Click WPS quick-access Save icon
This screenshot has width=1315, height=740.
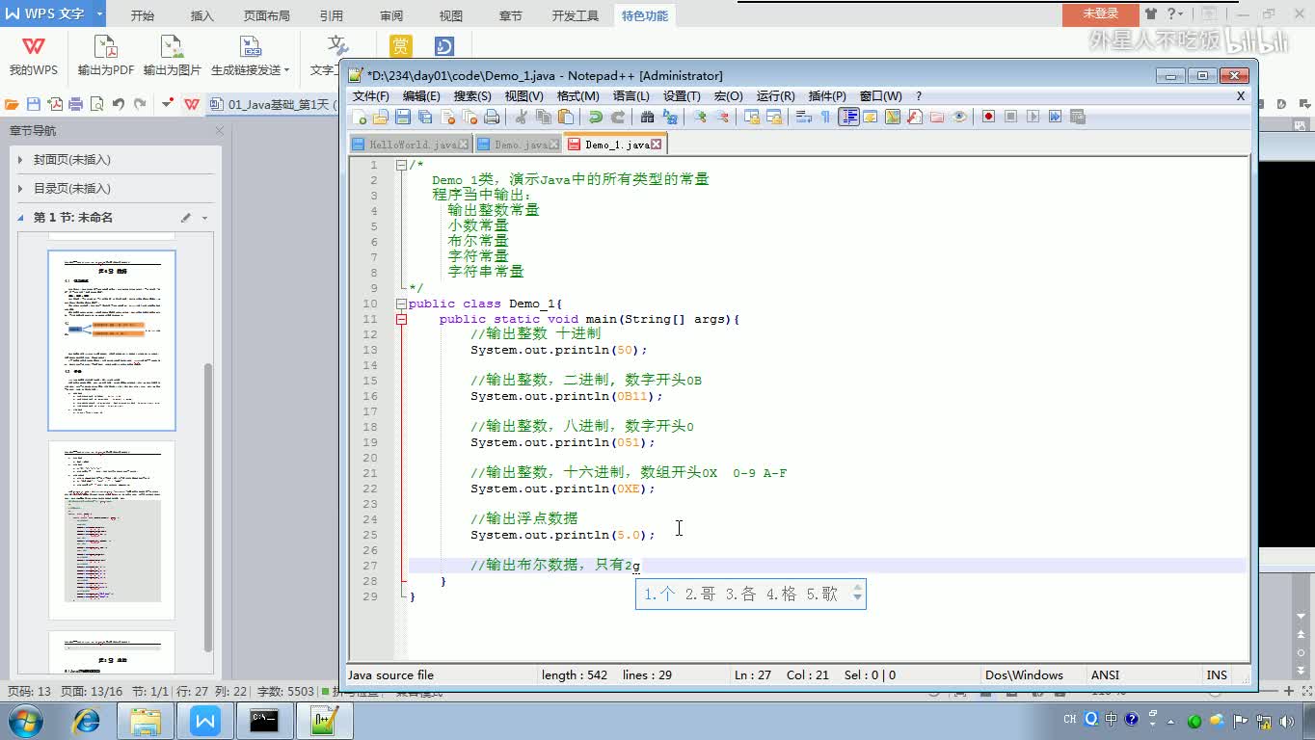coord(34,104)
